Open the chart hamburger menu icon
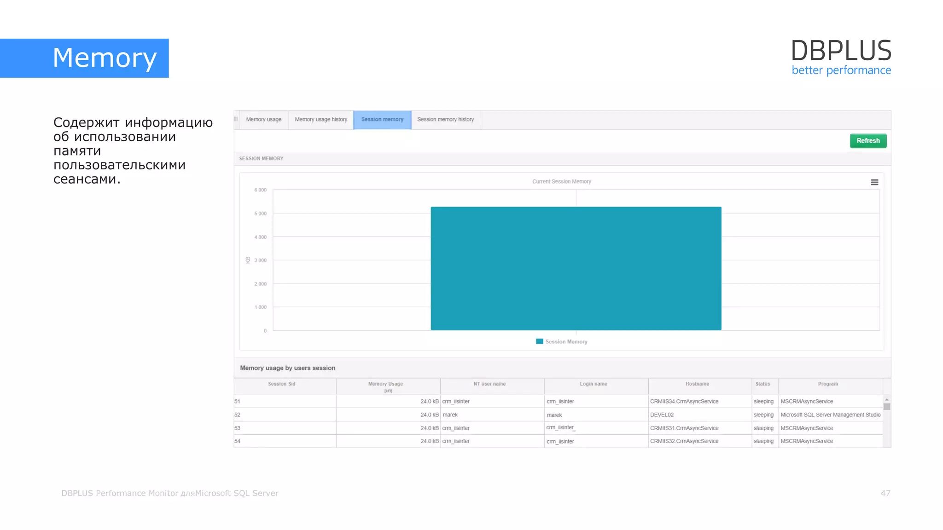Viewport: 943px width, 530px height. pos(874,182)
